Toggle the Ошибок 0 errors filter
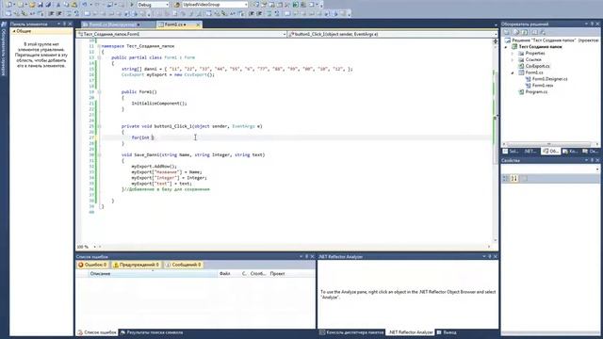603x339 pixels. (x=92, y=265)
